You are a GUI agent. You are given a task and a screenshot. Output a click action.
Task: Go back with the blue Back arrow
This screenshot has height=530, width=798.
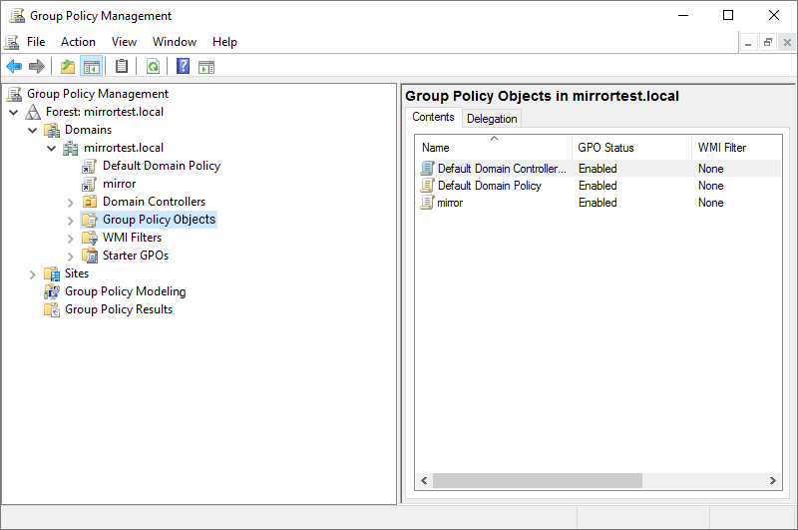[x=14, y=66]
